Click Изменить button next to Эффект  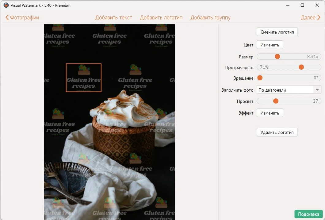coord(270,113)
